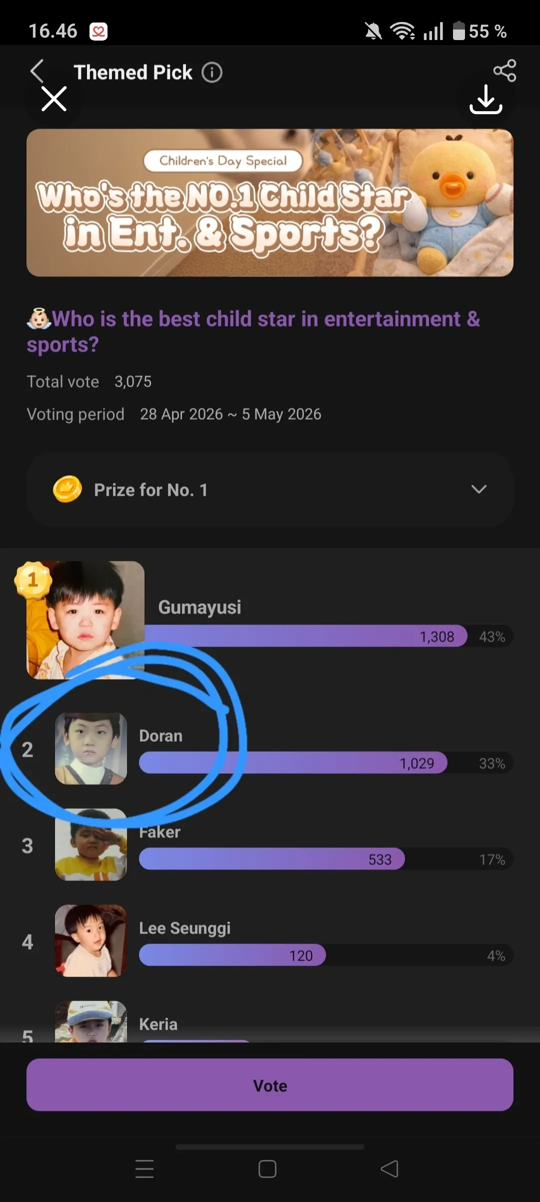Tap the gold coin prize icon
This screenshot has height=1202, width=540.
(x=67, y=489)
